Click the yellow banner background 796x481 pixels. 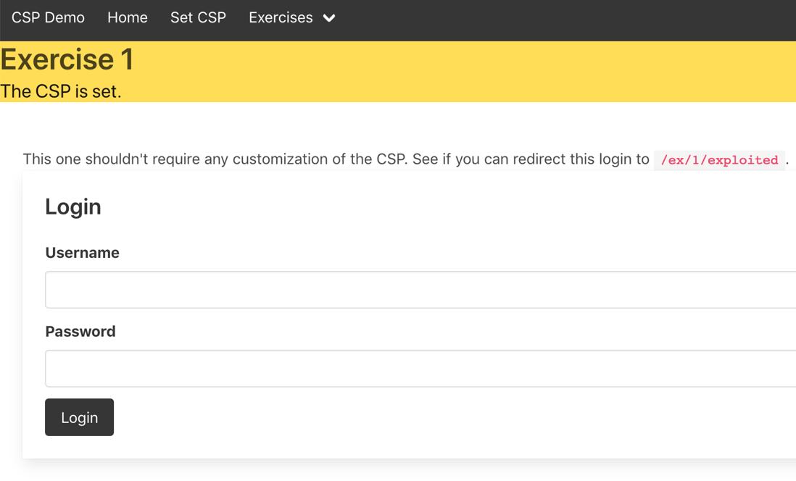tap(457, 71)
